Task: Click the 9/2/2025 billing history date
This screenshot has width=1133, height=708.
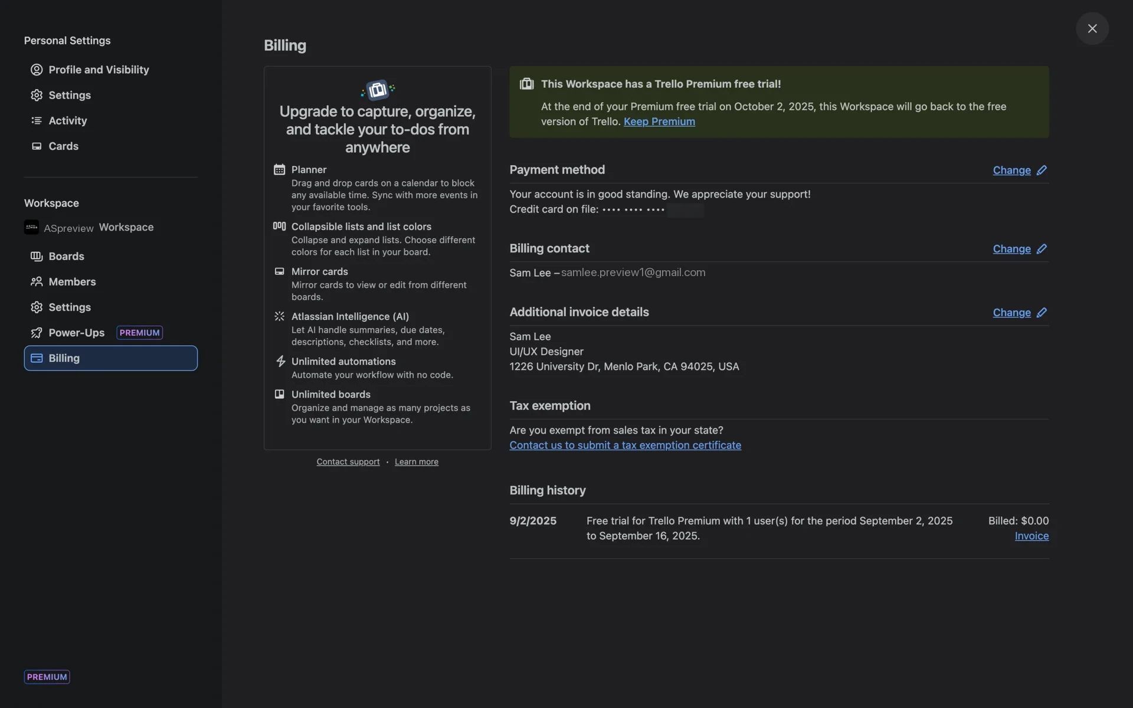Action: (x=533, y=521)
